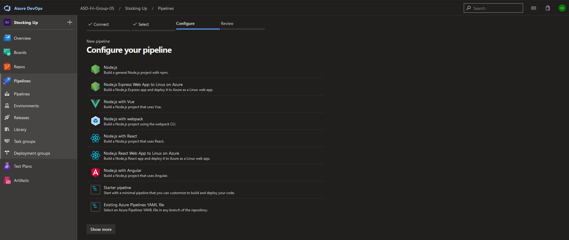The image size is (569, 240).
Task: Click the webpack cube icon
Action: [95, 121]
